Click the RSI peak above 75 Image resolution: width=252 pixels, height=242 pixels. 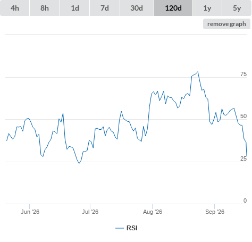tap(198, 72)
